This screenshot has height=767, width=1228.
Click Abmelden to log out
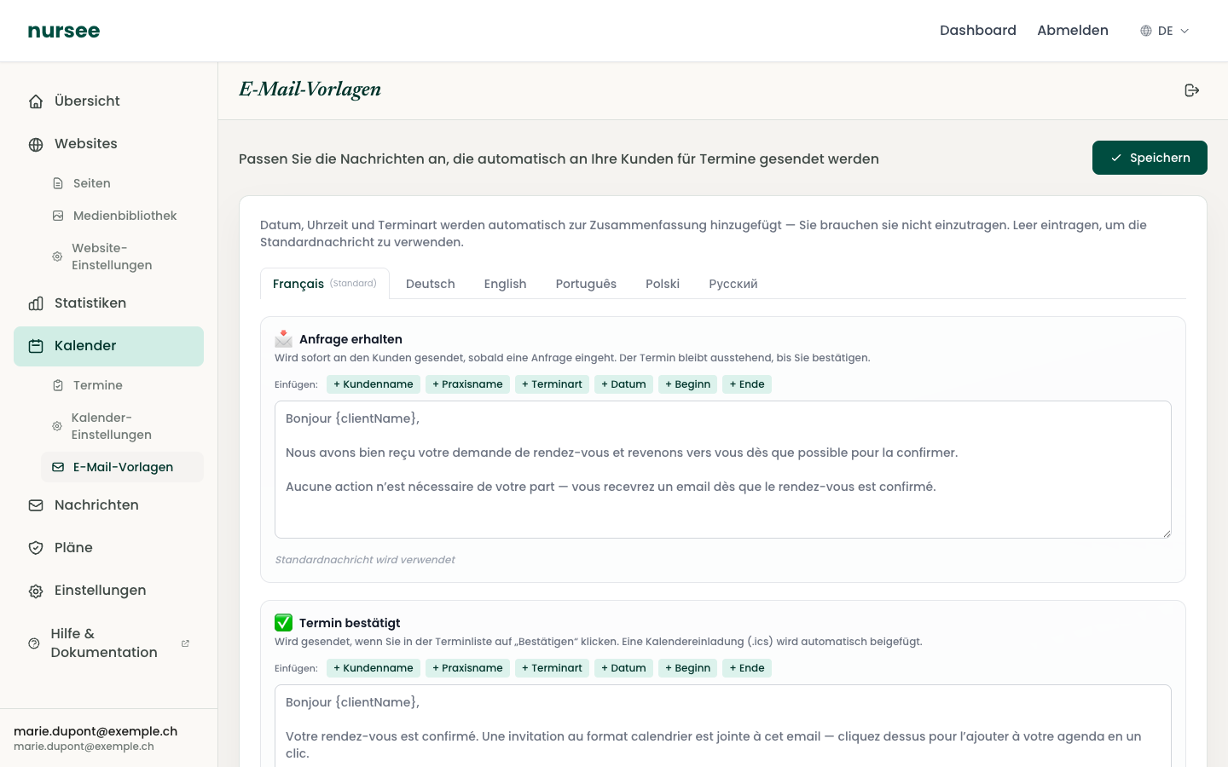coord(1073,31)
